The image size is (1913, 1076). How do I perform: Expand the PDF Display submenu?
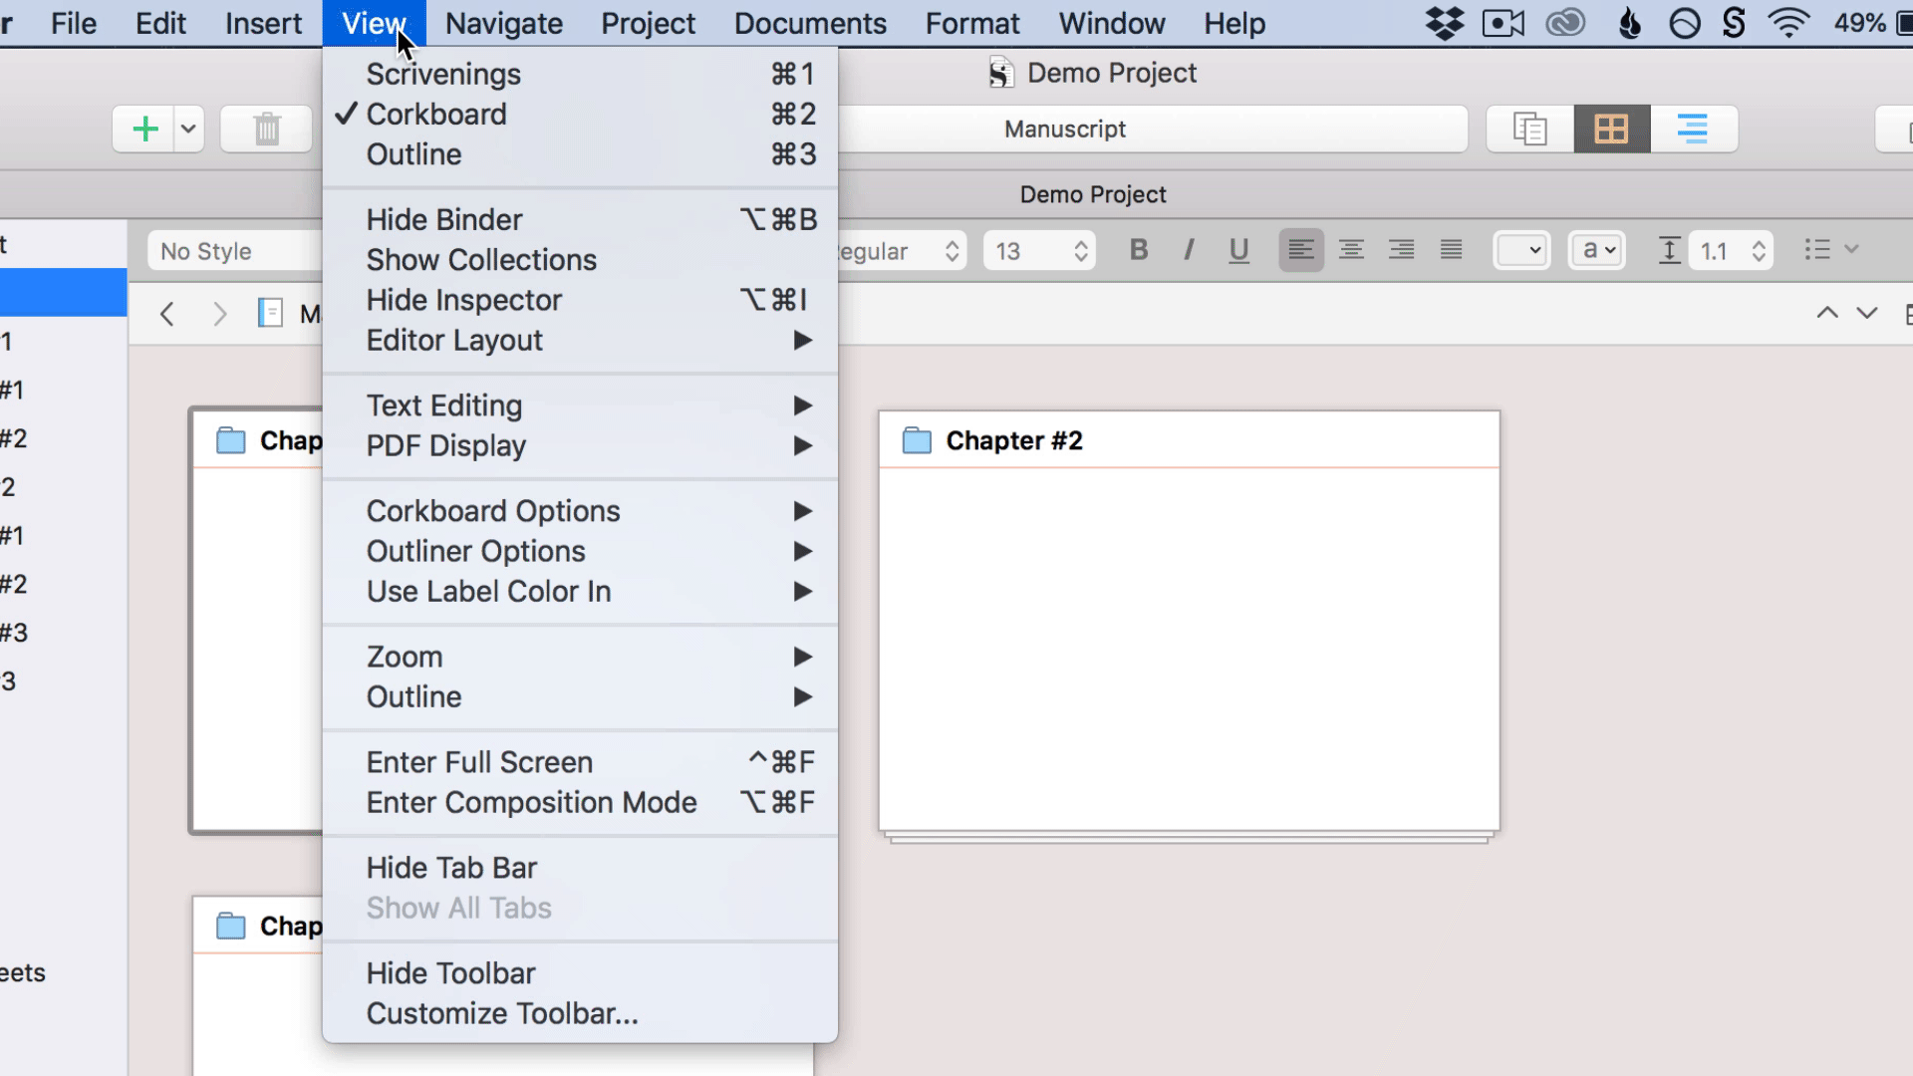click(x=580, y=446)
